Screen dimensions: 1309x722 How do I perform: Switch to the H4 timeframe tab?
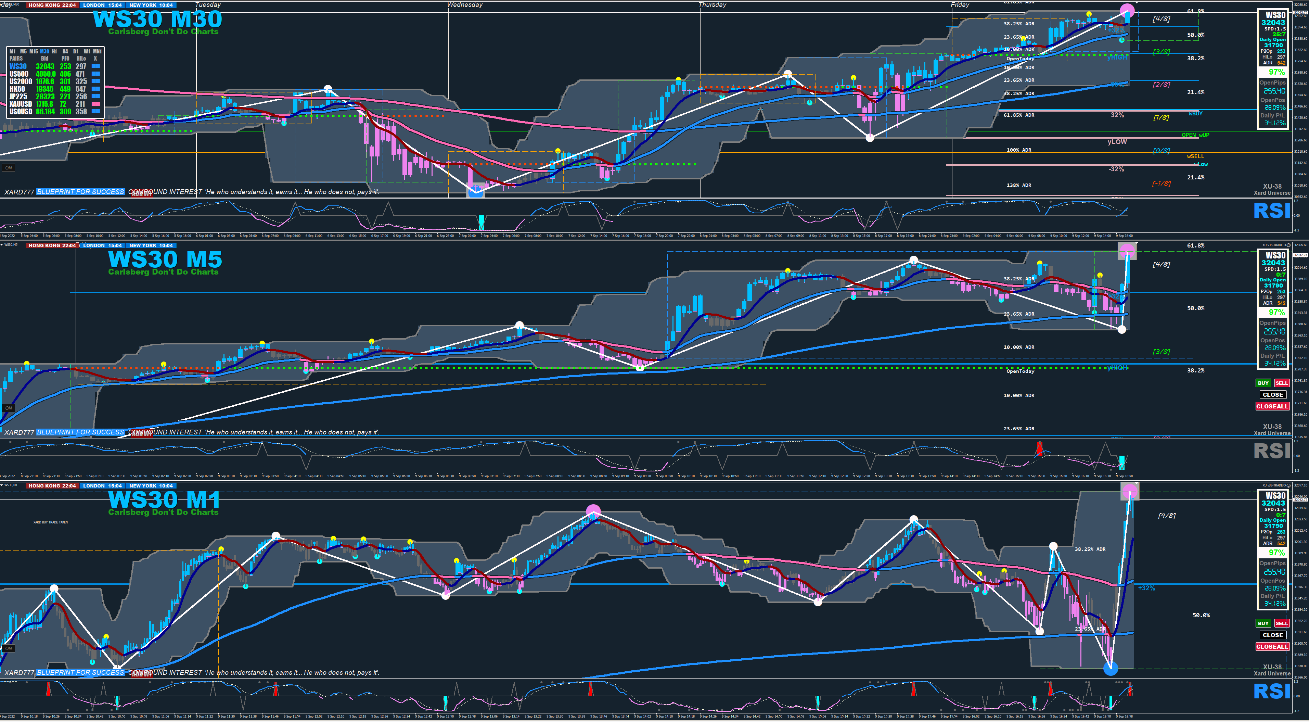tap(65, 51)
